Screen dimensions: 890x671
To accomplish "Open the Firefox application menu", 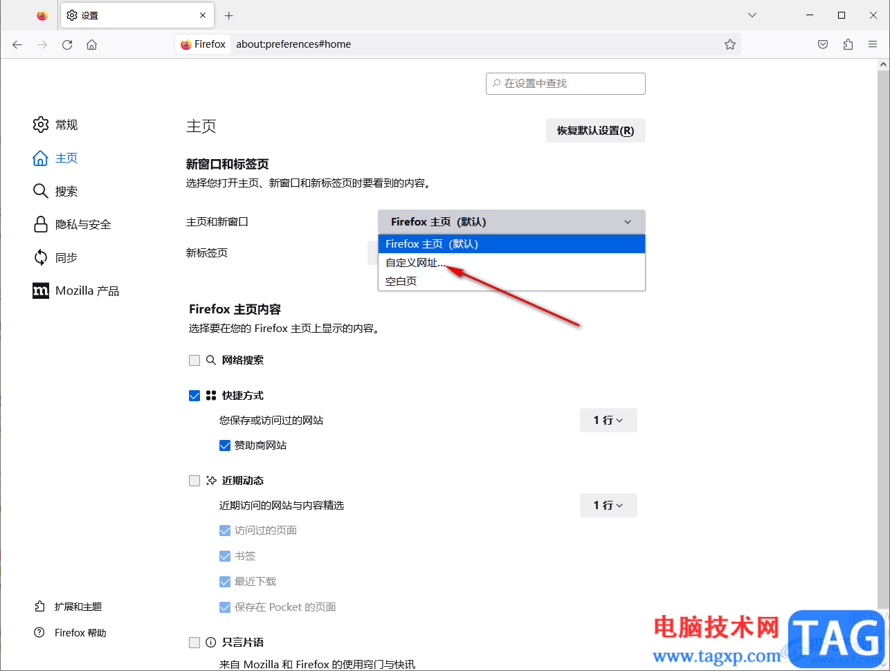I will click(x=873, y=44).
